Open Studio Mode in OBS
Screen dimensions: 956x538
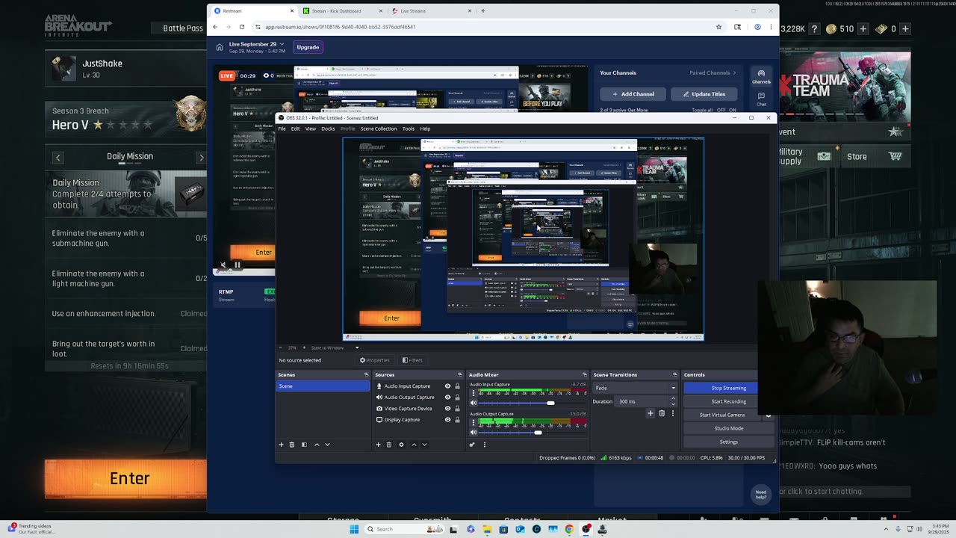728,428
